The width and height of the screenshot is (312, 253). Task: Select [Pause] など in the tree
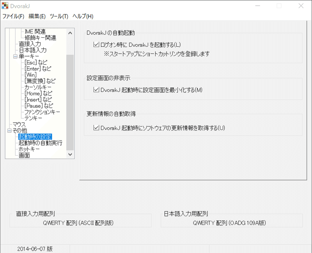pyautogui.click(x=39, y=106)
